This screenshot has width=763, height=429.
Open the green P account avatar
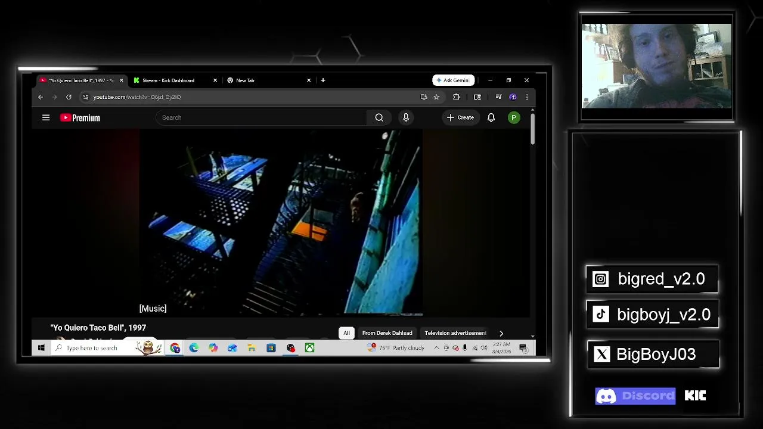pos(514,117)
